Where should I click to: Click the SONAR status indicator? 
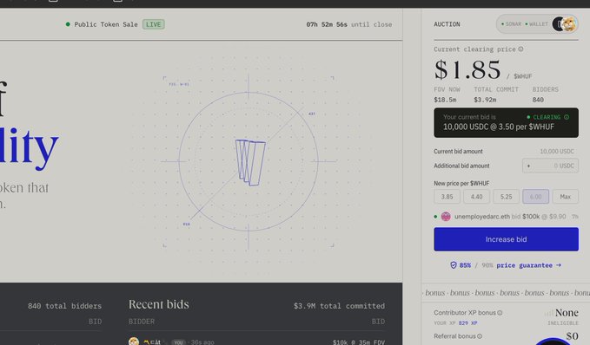click(511, 24)
